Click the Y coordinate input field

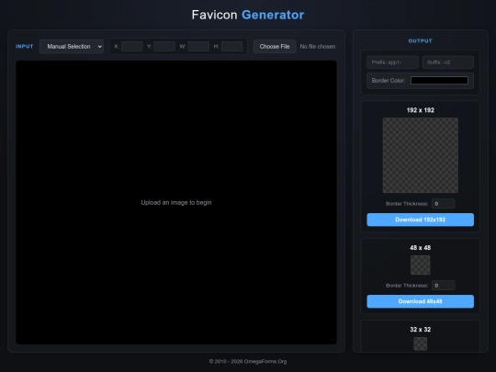[x=164, y=47]
